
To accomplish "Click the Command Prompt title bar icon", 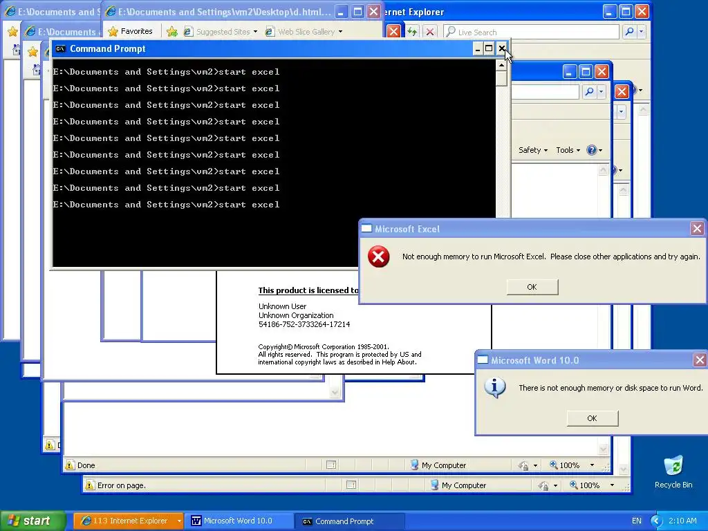I will [x=61, y=49].
